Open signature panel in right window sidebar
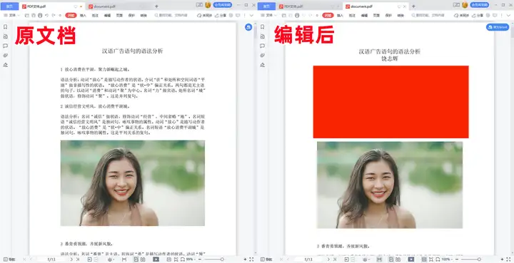 [262, 65]
